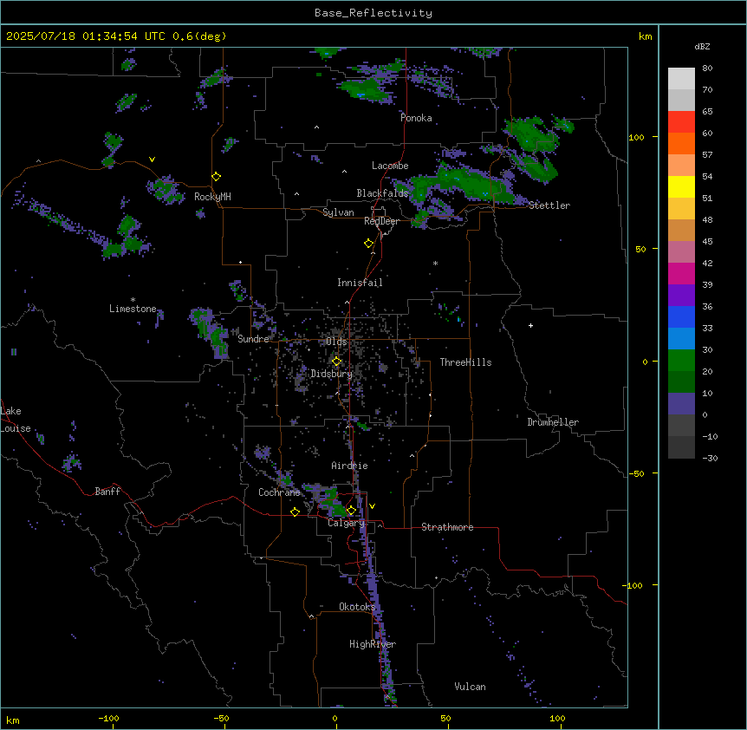Click the yellow diamond marker beside RockyMH
Viewport: 747px width, 730px height.
pyautogui.click(x=217, y=177)
